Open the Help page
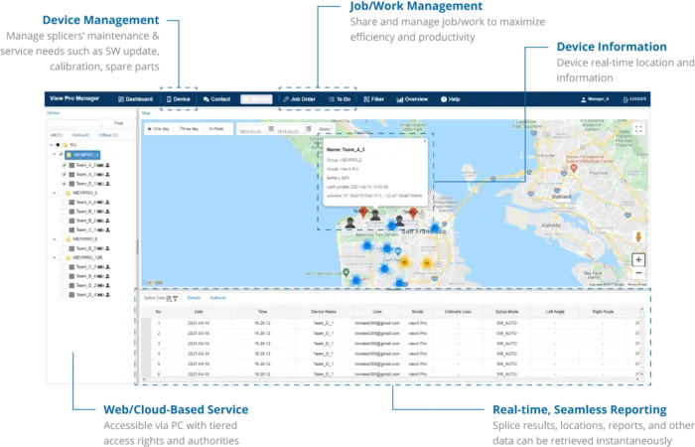 coord(451,99)
